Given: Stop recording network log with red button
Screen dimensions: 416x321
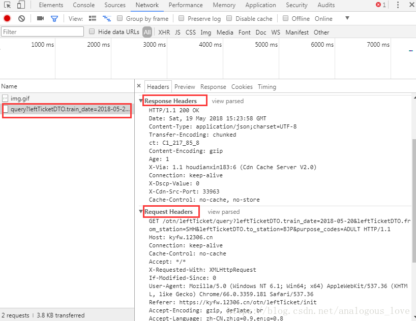Looking at the screenshot, I should pos(7,18).
